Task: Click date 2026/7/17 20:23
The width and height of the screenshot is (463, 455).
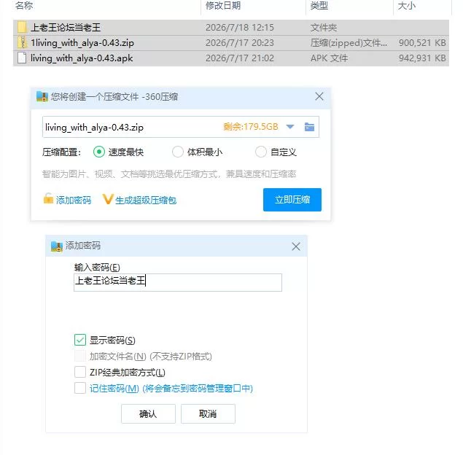Action: [240, 43]
